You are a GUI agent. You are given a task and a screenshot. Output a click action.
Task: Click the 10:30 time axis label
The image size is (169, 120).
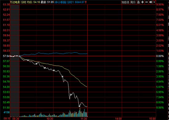point(50,119)
